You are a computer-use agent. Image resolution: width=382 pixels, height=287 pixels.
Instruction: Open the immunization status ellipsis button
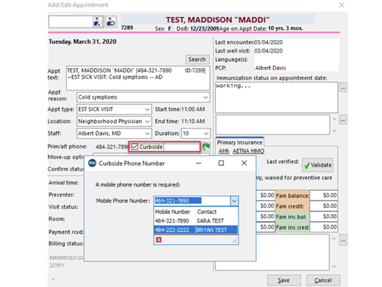tap(343, 88)
